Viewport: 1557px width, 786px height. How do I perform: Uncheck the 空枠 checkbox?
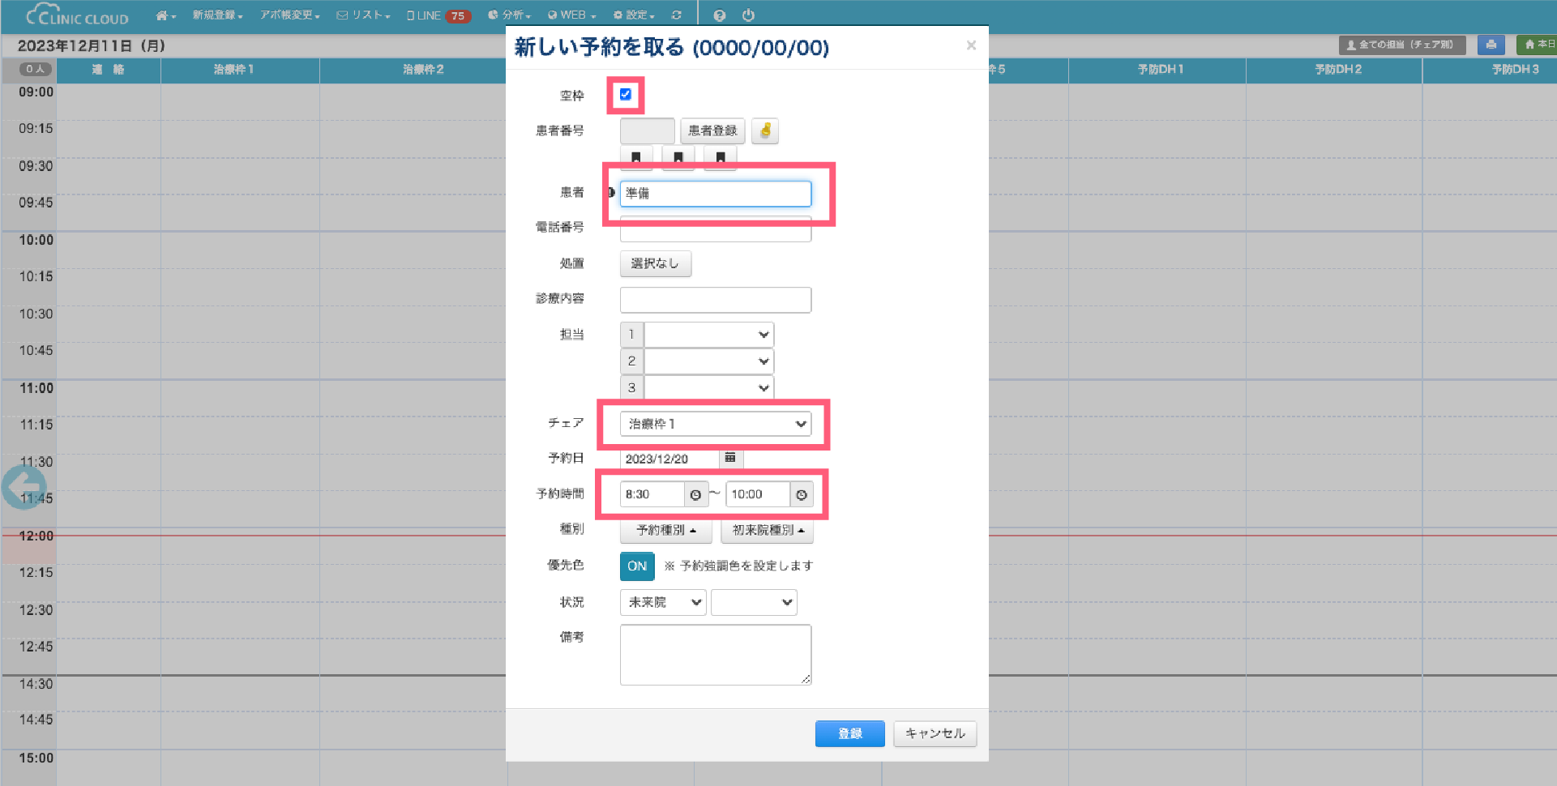626,95
